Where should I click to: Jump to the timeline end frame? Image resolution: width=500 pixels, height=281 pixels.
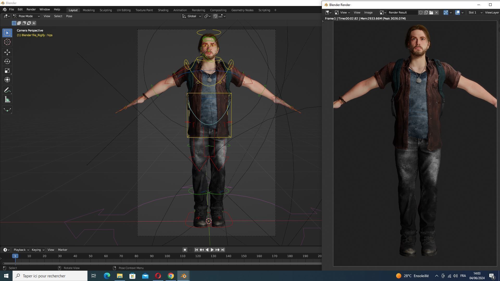tap(223, 250)
